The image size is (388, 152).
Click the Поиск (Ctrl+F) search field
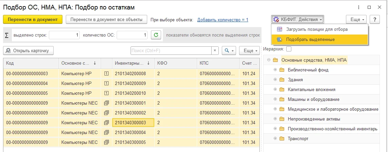point(171,51)
